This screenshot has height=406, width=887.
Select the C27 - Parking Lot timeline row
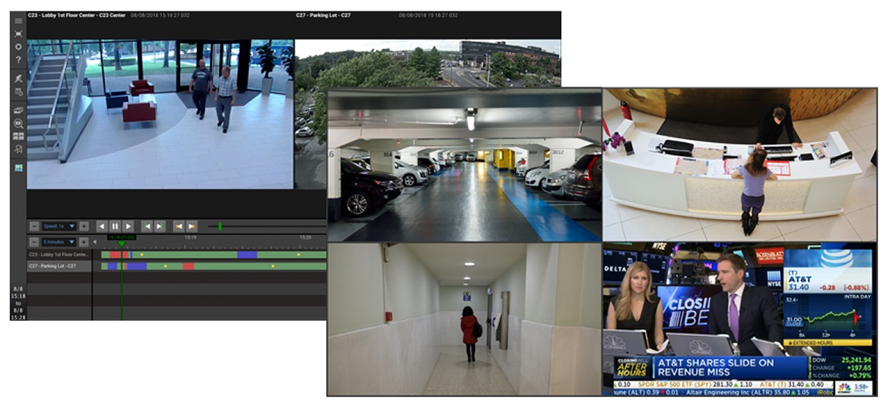[x=59, y=266]
